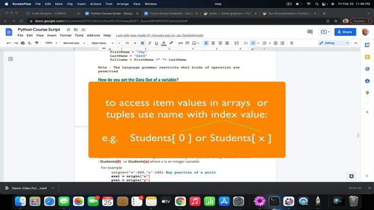
Task: Open Calendar in the side panel
Action: click(367, 45)
